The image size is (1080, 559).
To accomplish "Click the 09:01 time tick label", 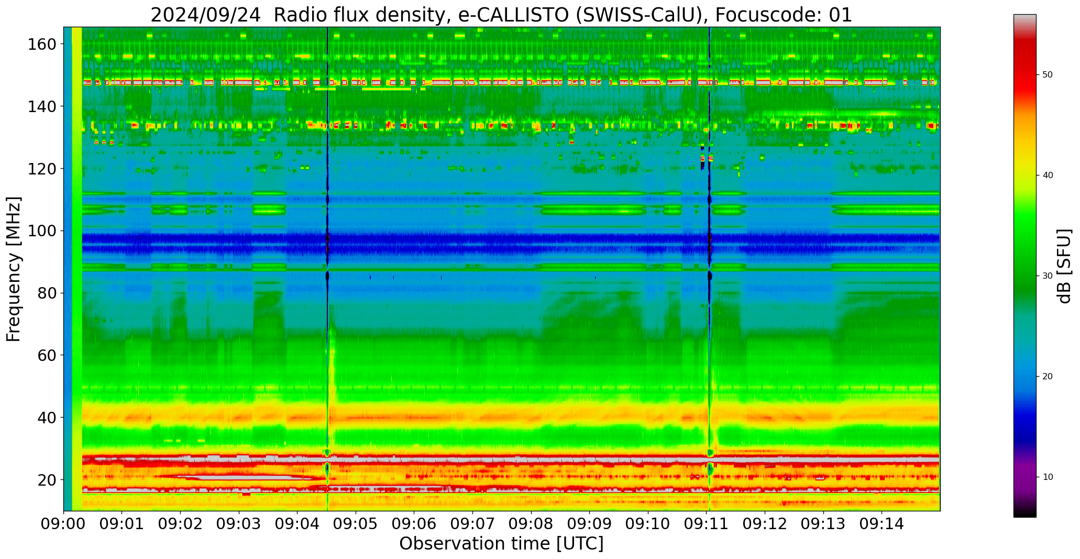I will click(x=122, y=523).
